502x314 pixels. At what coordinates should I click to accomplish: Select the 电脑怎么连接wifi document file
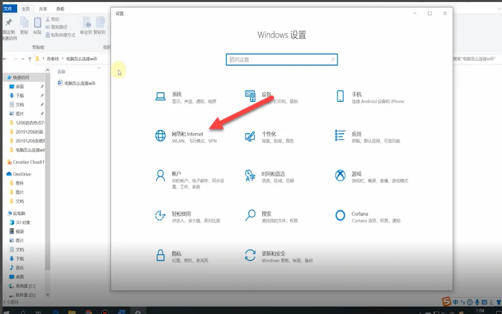[79, 83]
